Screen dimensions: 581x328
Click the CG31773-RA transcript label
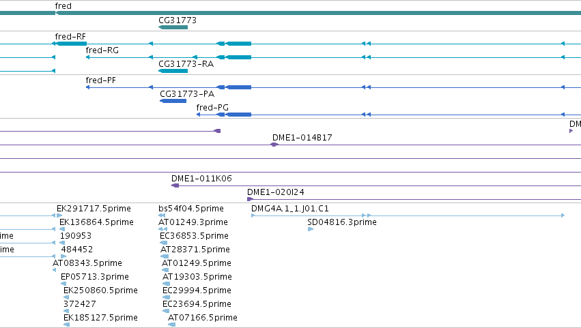[186, 64]
